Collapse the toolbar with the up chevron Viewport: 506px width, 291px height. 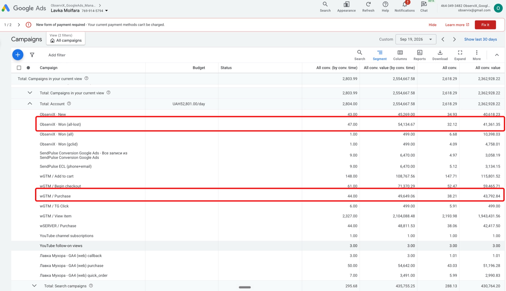click(497, 55)
